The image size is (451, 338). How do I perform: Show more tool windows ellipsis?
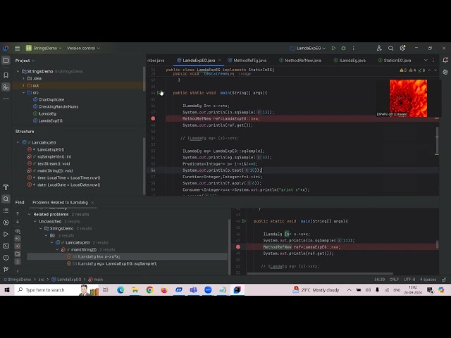point(6,99)
